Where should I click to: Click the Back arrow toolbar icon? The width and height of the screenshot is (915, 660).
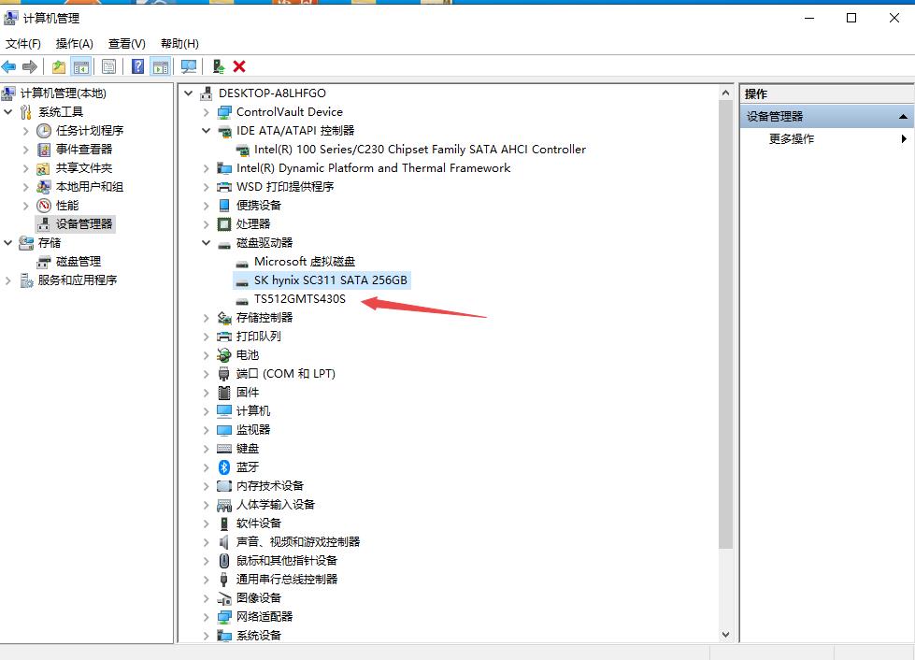[8, 67]
